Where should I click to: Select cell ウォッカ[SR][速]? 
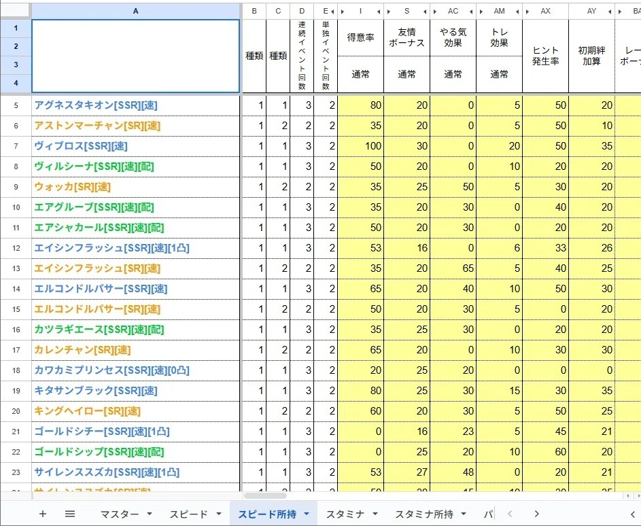point(136,187)
